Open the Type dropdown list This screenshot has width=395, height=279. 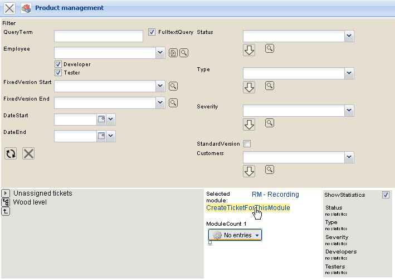tap(349, 73)
